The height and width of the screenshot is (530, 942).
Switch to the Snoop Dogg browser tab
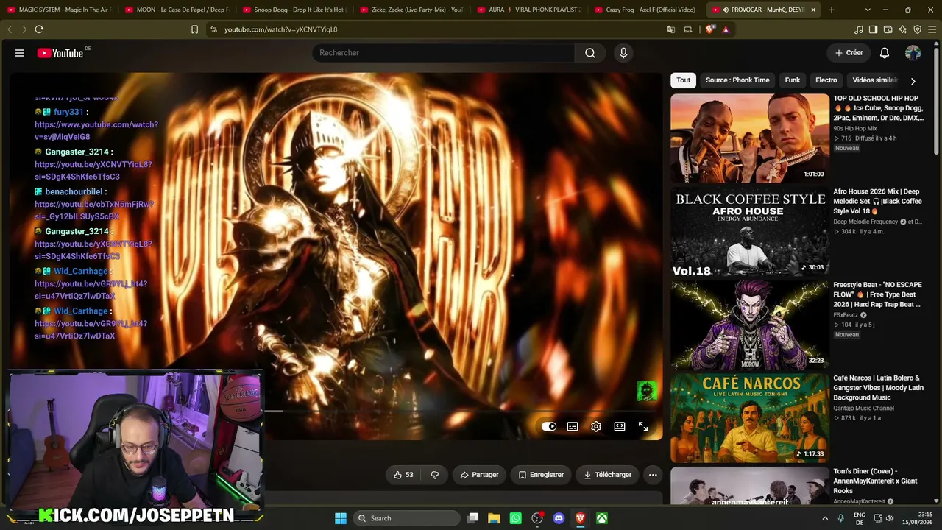click(x=294, y=10)
